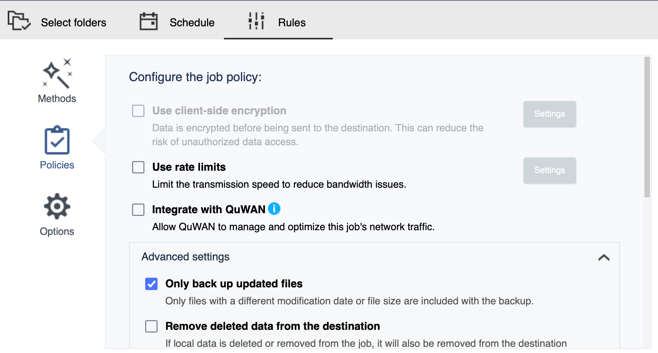Select the Methods sidebar label
This screenshot has width=658, height=353.
pos(57,98)
